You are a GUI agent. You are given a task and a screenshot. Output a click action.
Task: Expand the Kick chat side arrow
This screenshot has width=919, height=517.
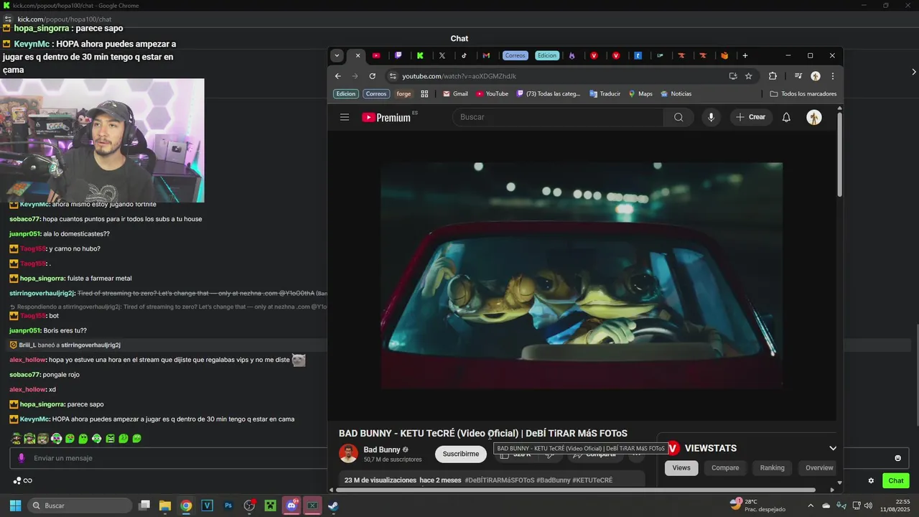(x=913, y=72)
